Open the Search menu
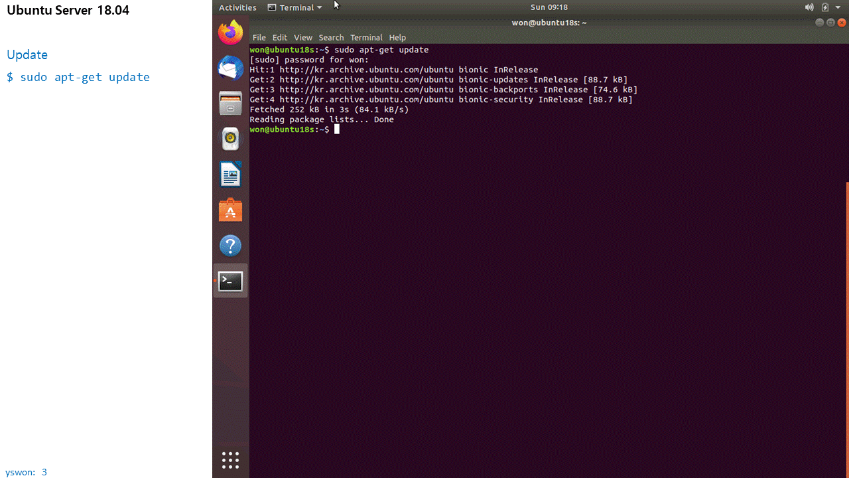The width and height of the screenshot is (849, 478). point(331,37)
